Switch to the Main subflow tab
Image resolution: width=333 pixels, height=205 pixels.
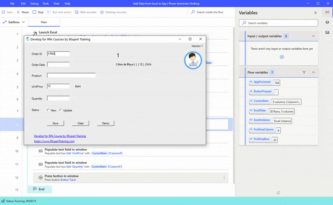(x=44, y=22)
